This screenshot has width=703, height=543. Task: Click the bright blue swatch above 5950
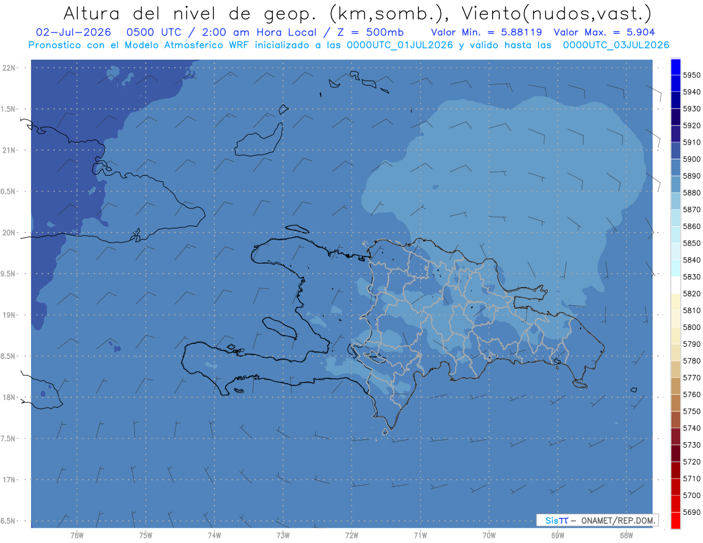[675, 67]
